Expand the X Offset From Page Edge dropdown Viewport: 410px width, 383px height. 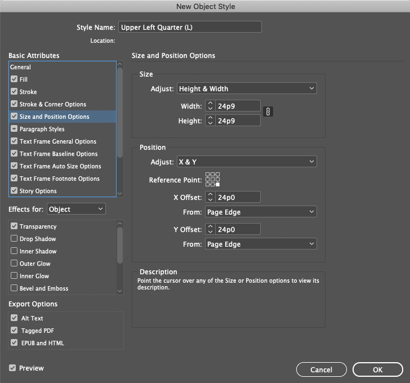click(261, 212)
